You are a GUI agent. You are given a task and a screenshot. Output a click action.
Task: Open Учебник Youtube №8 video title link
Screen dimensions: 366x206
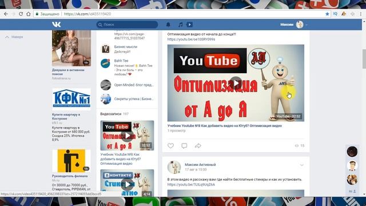[225, 126]
